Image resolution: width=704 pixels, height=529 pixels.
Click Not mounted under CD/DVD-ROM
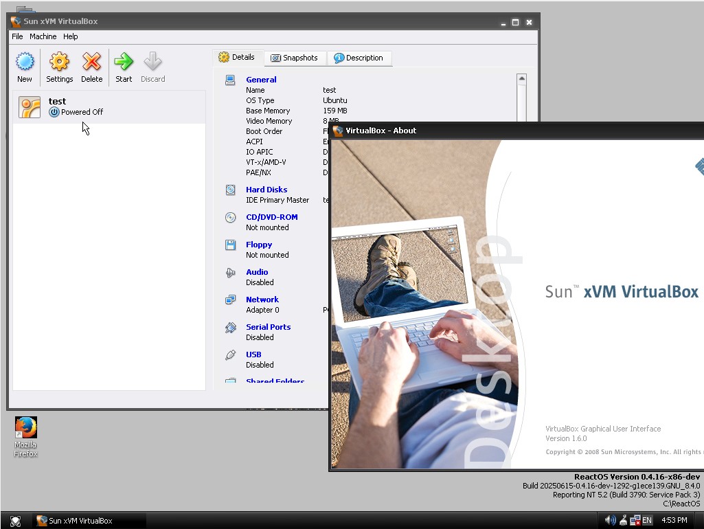267,227
